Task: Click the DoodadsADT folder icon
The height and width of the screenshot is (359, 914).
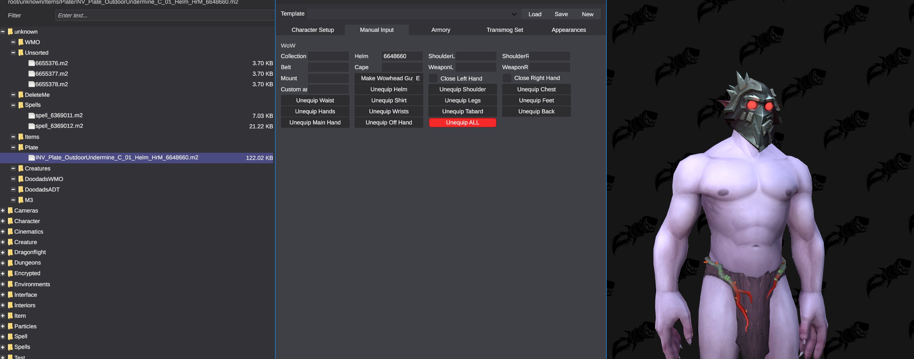Action: point(21,189)
